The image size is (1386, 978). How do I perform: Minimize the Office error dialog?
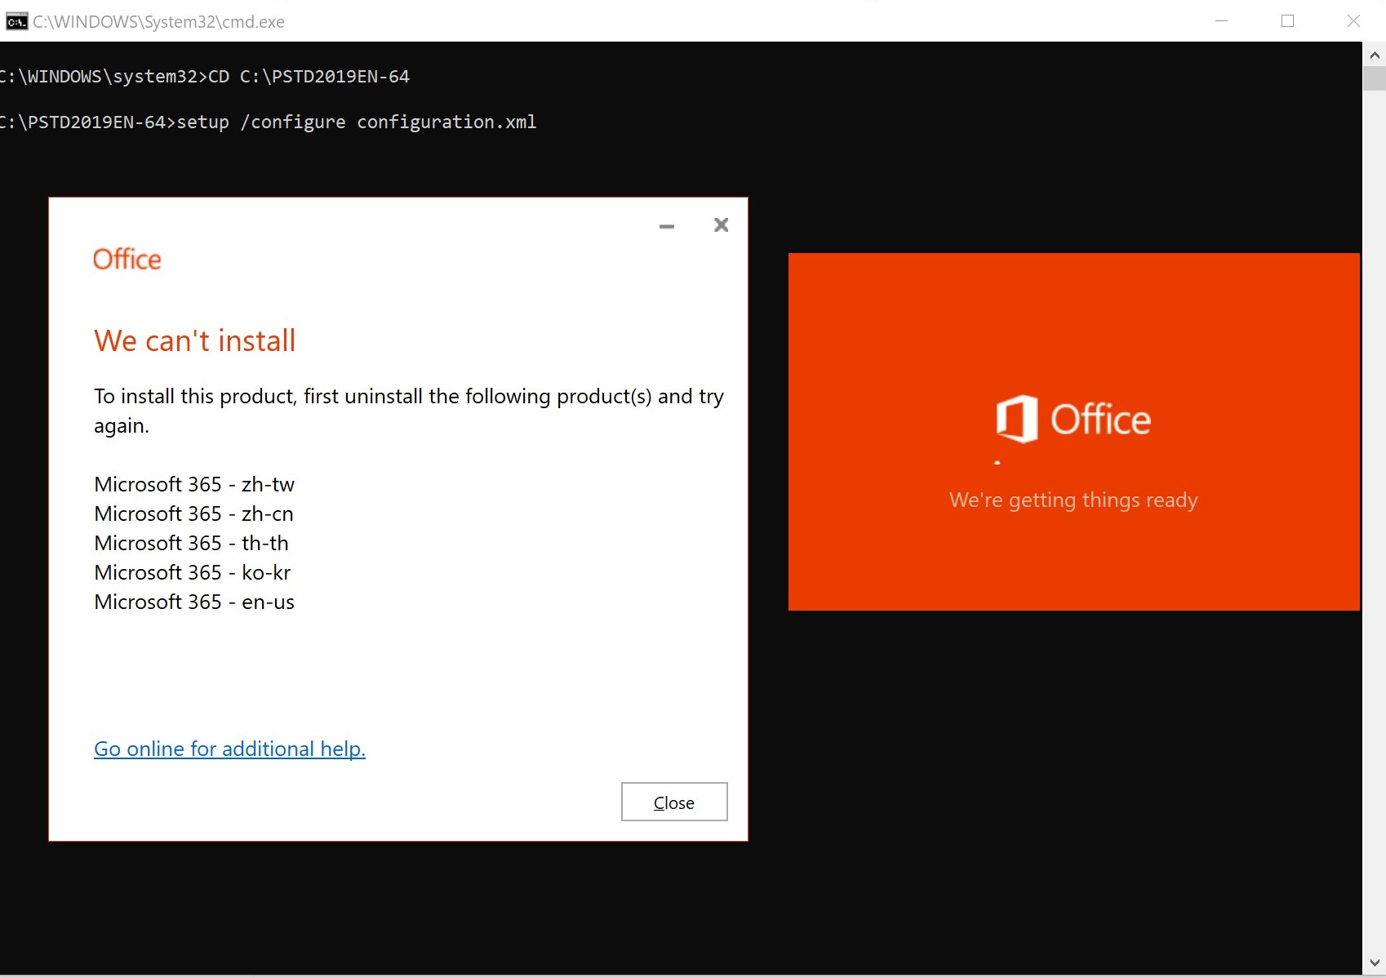click(667, 226)
